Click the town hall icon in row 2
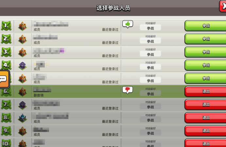Screen dimensions: 226x147 point(23,39)
